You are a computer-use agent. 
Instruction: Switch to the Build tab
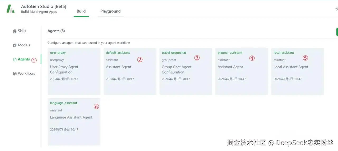(x=81, y=11)
